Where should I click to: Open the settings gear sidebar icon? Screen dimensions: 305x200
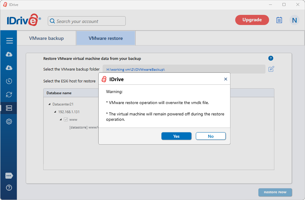[9, 122]
